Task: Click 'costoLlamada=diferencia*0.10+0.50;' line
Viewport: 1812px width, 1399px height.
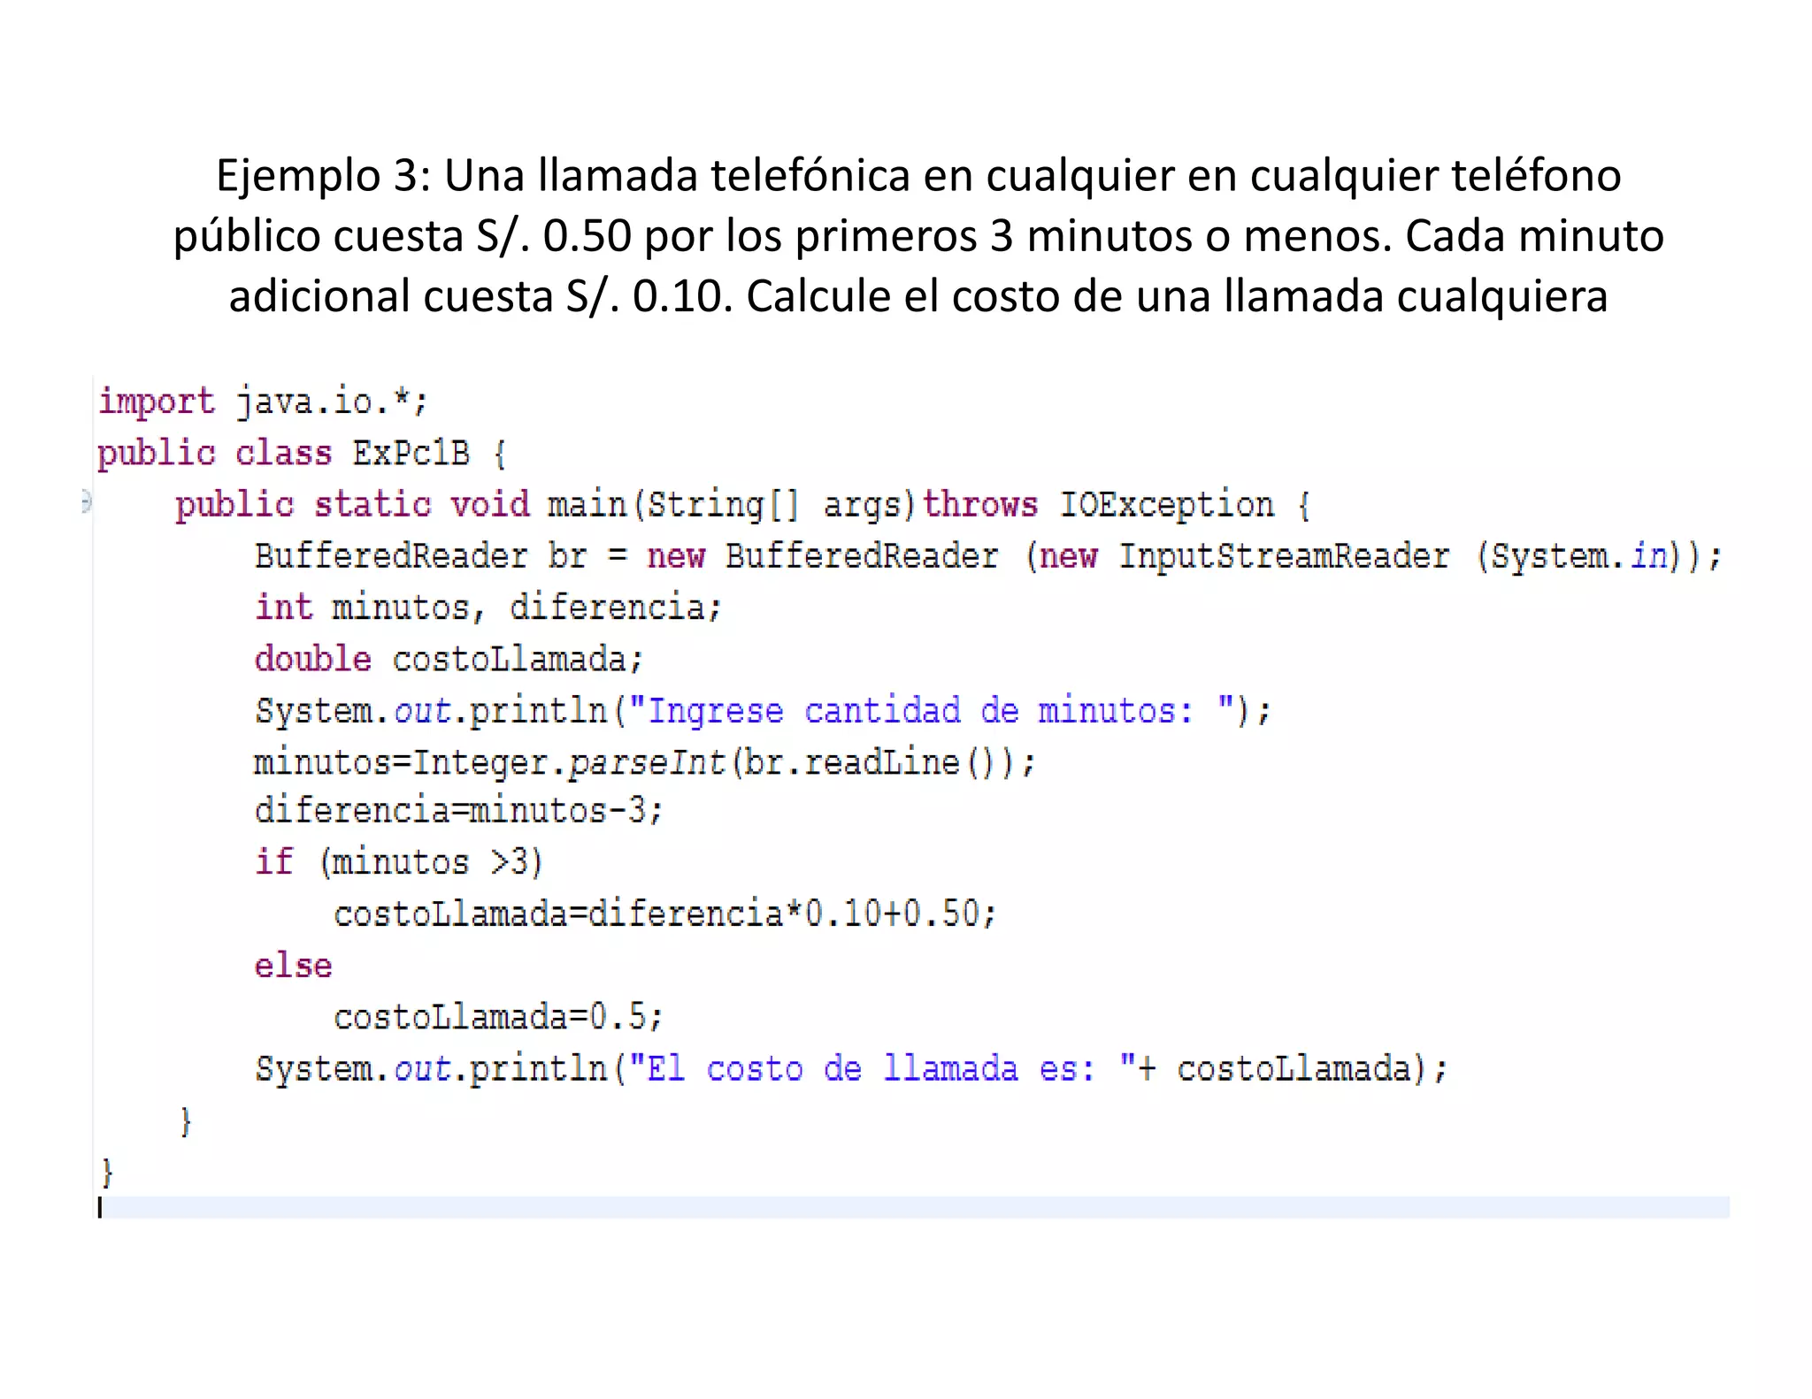Action: 665,914
